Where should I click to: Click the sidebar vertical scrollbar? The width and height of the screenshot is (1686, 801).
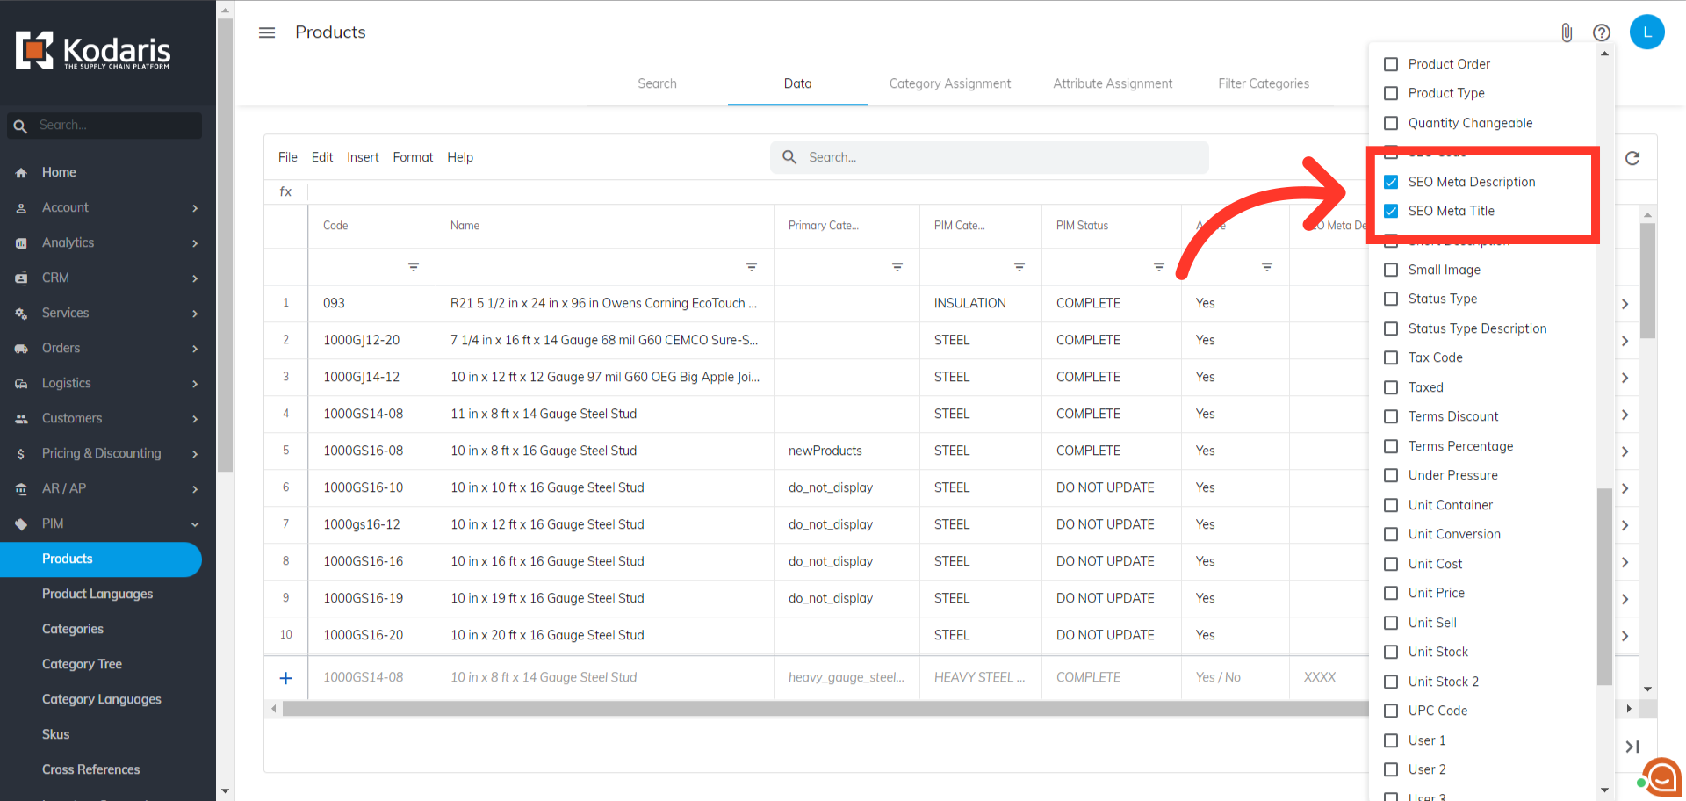(x=225, y=246)
